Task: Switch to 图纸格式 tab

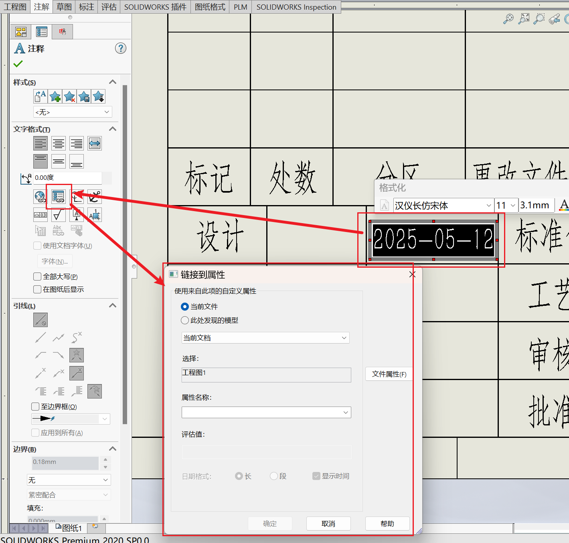Action: tap(210, 7)
